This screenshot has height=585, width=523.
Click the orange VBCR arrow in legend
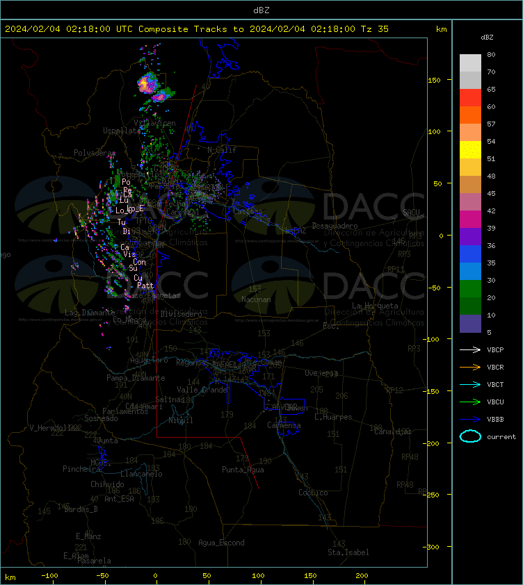tap(470, 367)
